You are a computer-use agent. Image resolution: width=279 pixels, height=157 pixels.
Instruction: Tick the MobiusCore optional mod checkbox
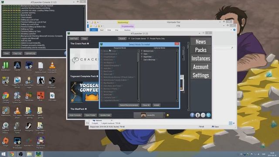point(142,51)
